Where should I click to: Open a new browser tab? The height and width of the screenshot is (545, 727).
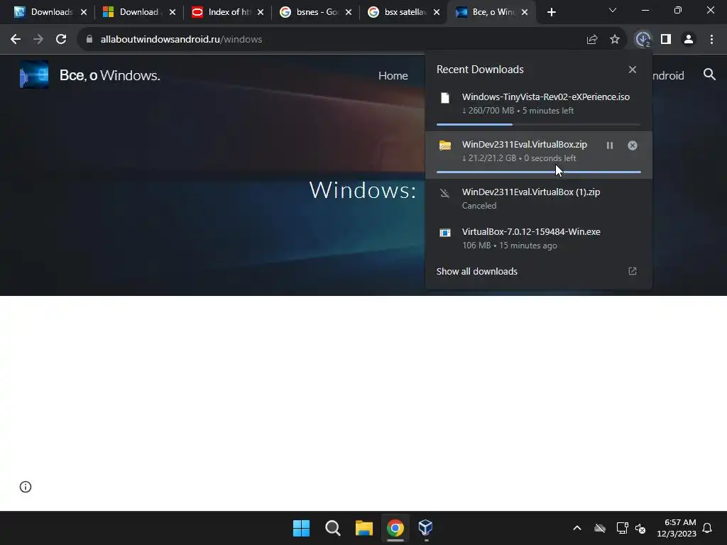point(551,13)
